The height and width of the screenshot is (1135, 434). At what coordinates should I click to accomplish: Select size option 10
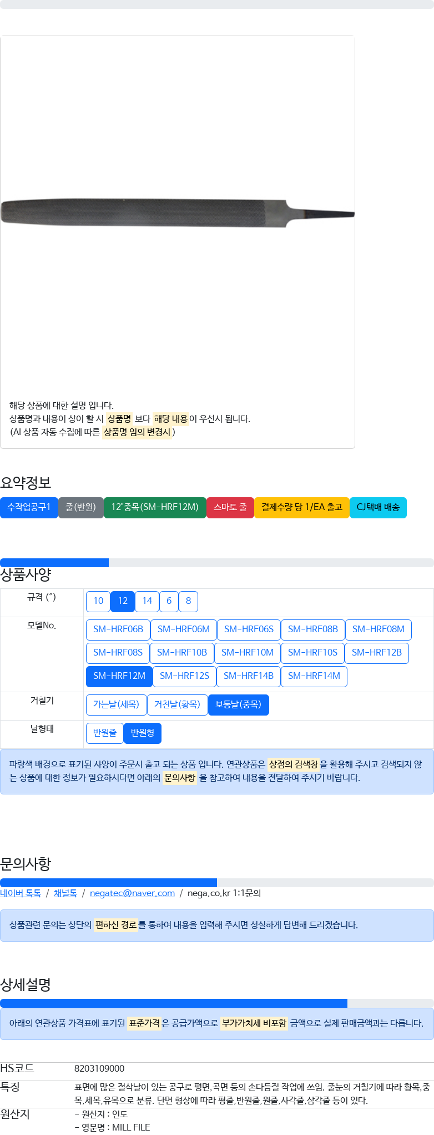click(98, 601)
